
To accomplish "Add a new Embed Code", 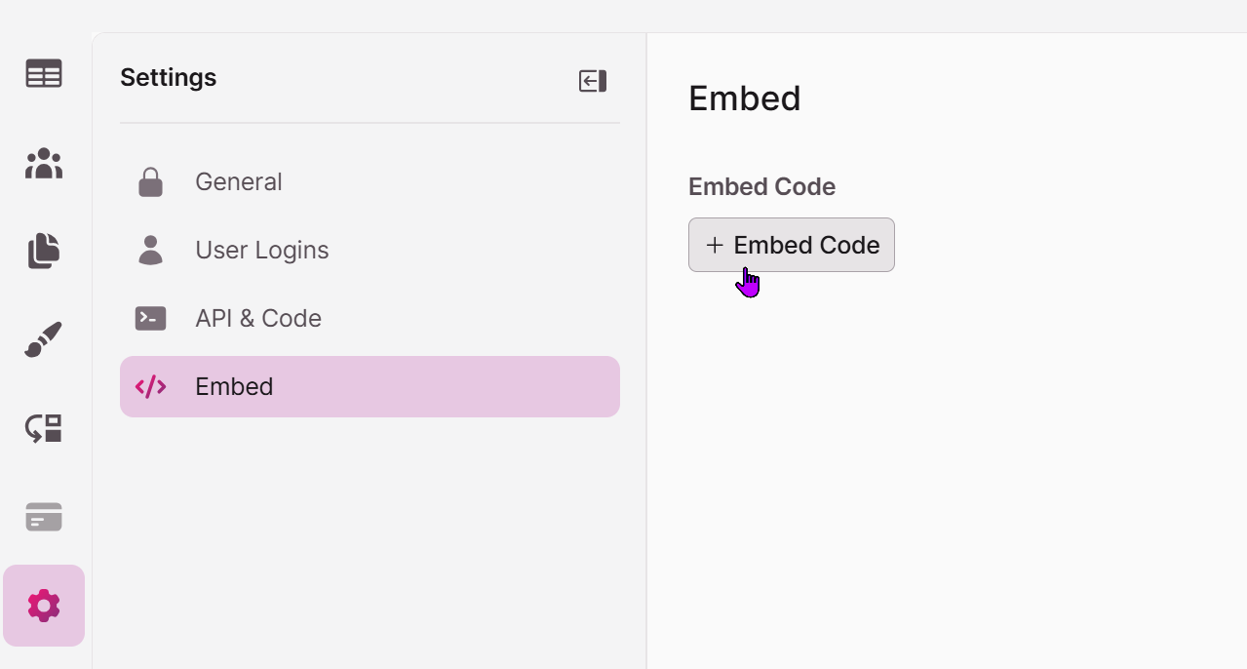I will click(792, 245).
